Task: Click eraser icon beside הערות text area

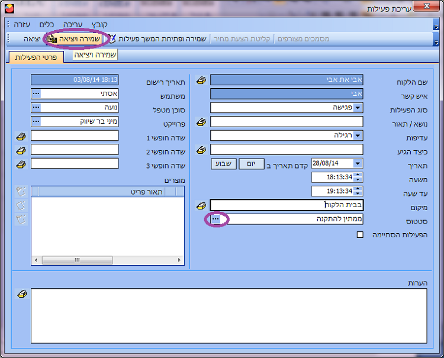Action: [x=22, y=294]
